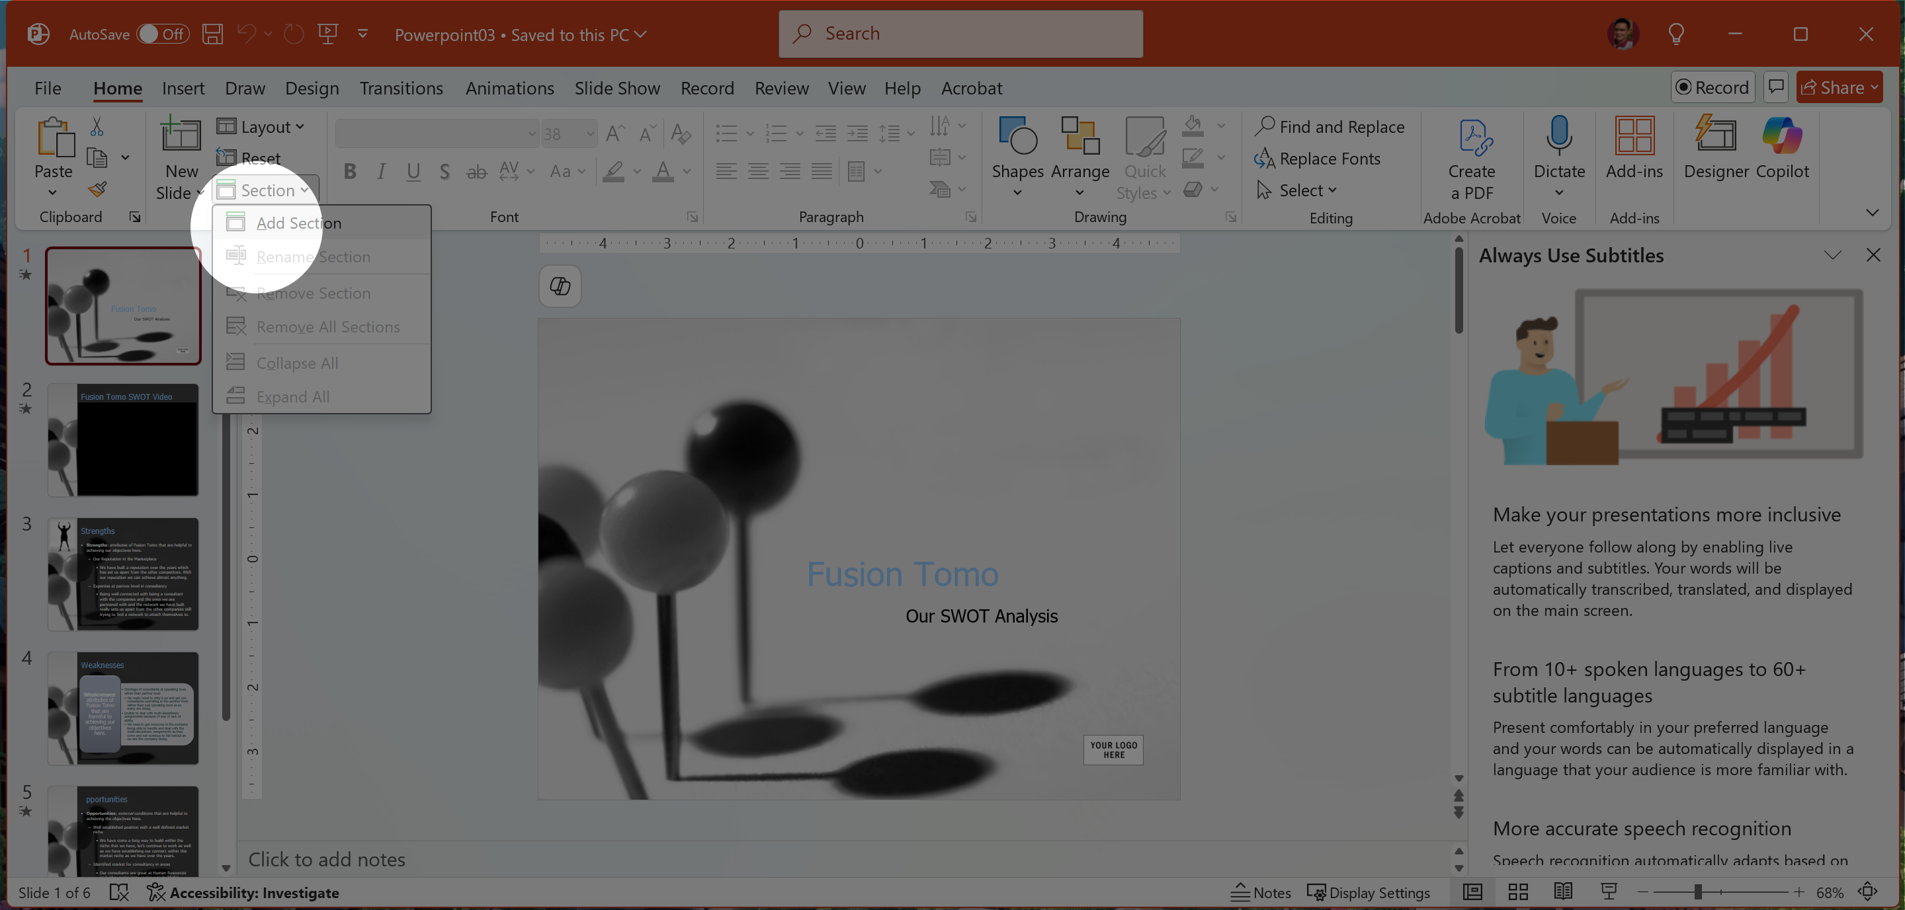Click the Dictate microphone icon
This screenshot has height=910, width=1905.
tap(1558, 138)
